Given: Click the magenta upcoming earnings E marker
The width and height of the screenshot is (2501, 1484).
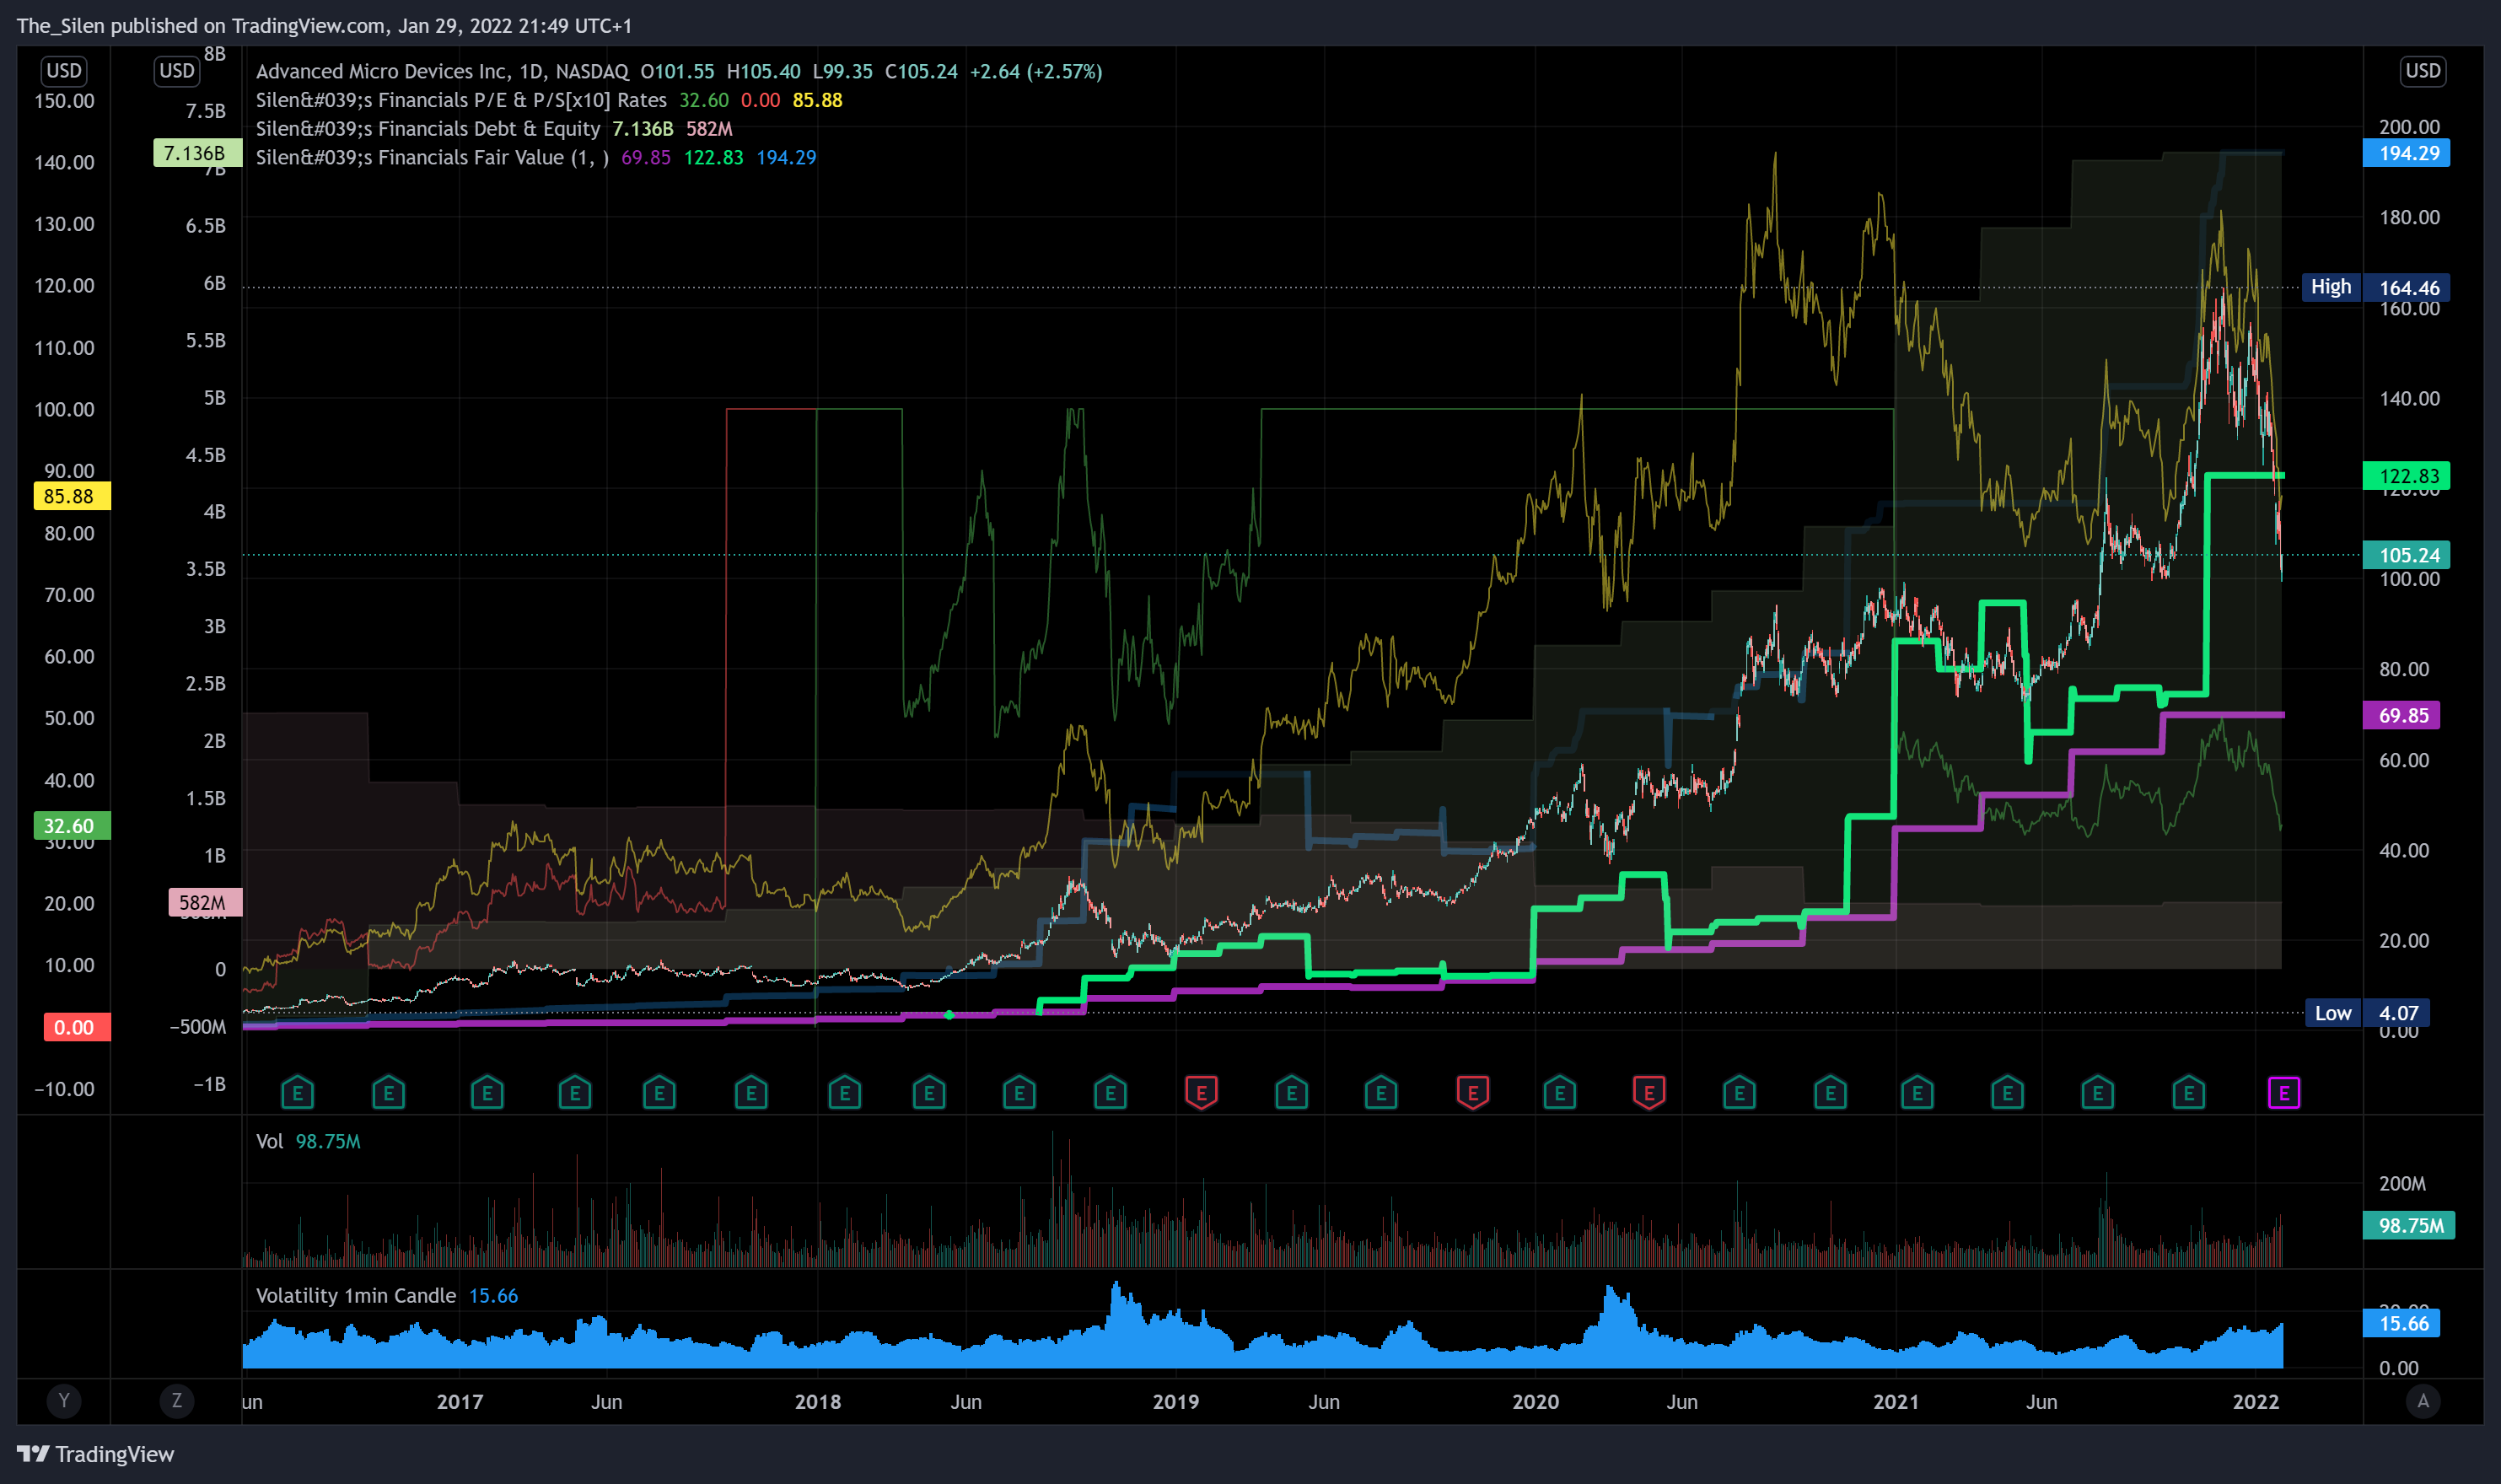Looking at the screenshot, I should coord(2284,1092).
